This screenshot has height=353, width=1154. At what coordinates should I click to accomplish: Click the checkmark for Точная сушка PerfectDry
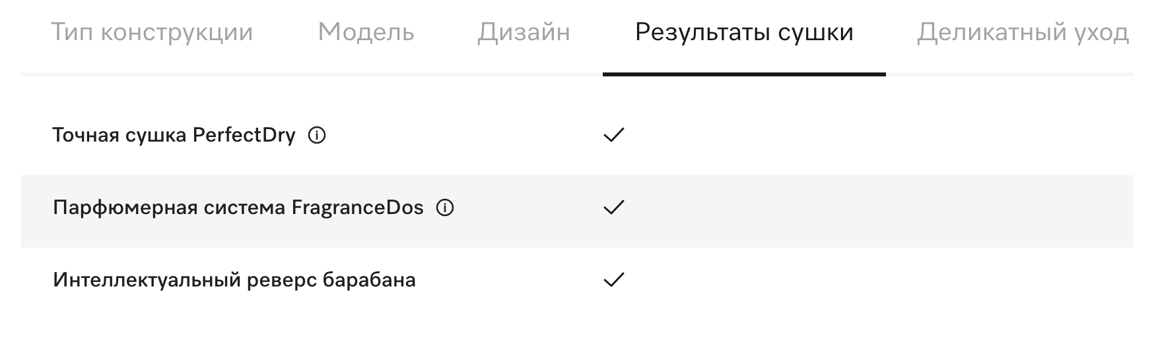tap(614, 136)
